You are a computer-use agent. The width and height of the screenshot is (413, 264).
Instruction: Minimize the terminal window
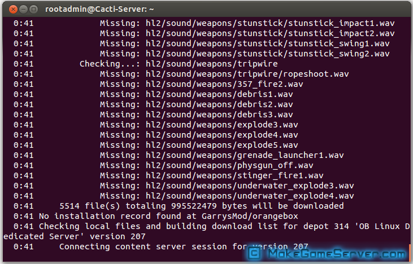click(x=23, y=10)
